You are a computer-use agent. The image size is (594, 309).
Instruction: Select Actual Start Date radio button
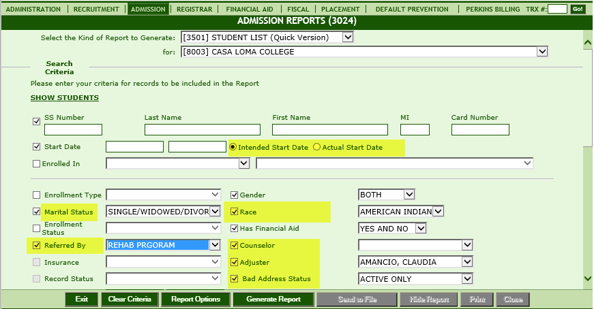coord(316,147)
